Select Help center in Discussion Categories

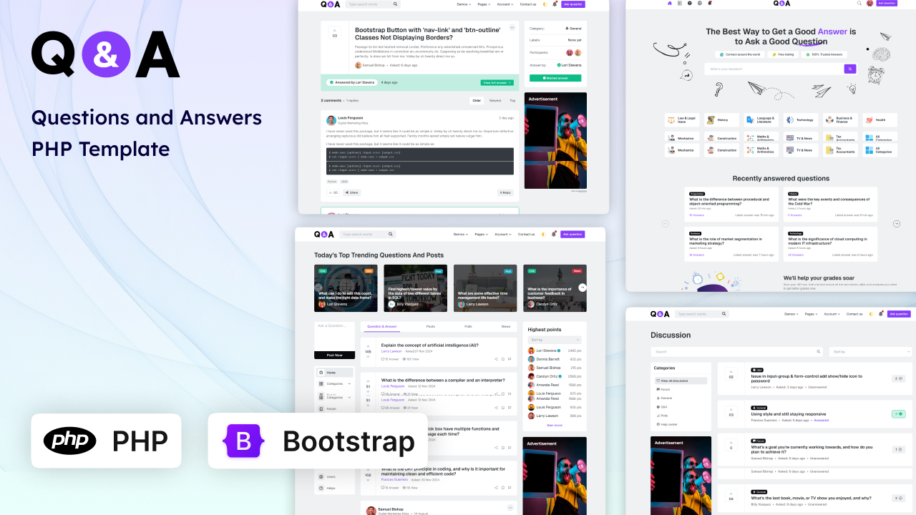tap(668, 424)
